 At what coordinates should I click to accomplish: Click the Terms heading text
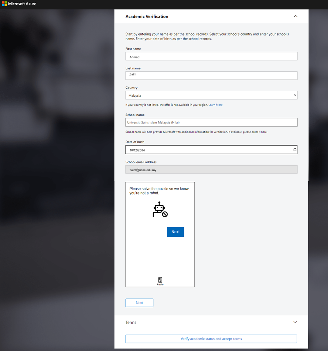coord(131,322)
